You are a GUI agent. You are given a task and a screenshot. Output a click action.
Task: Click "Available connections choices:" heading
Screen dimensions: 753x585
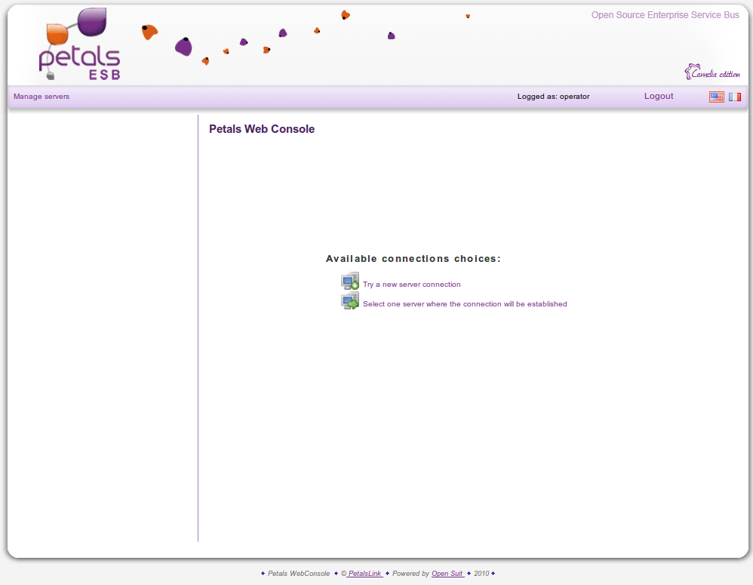click(x=413, y=259)
